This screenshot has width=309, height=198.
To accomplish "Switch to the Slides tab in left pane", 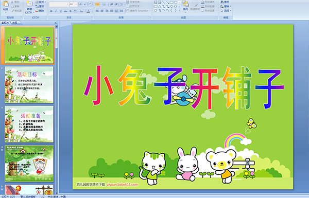I will tap(5, 23).
